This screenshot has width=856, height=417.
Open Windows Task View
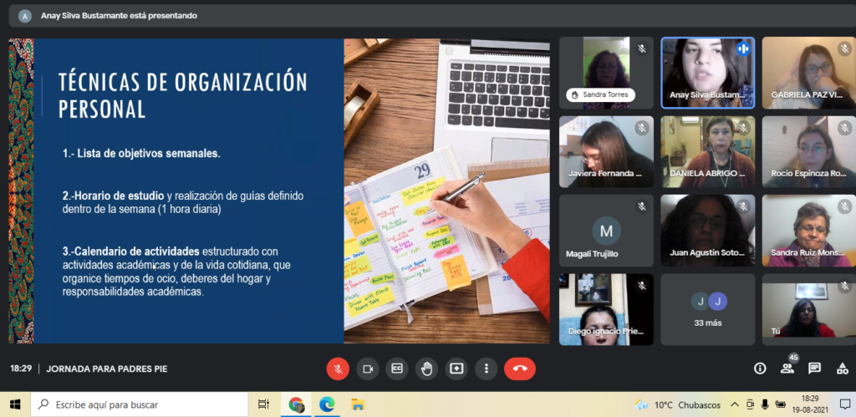263,404
